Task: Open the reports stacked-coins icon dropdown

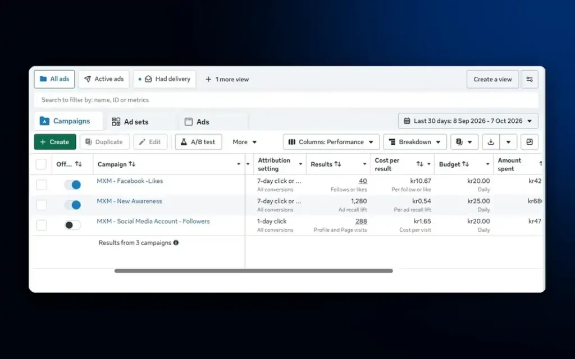Action: point(464,142)
